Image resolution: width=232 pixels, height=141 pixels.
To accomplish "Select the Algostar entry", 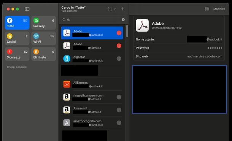I will (x=92, y=59).
